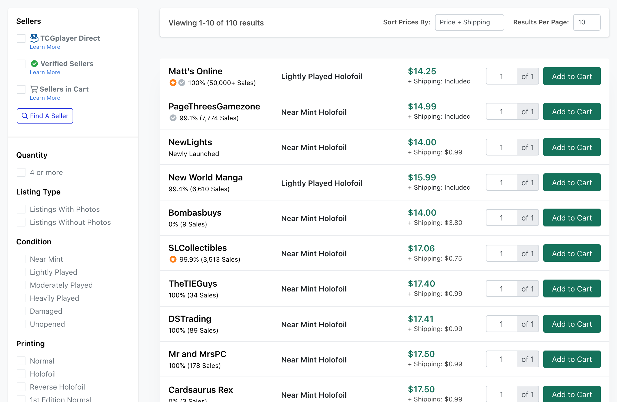Click the gray certified badge next to Matt's Online
This screenshot has height=402, width=617.
182,83
